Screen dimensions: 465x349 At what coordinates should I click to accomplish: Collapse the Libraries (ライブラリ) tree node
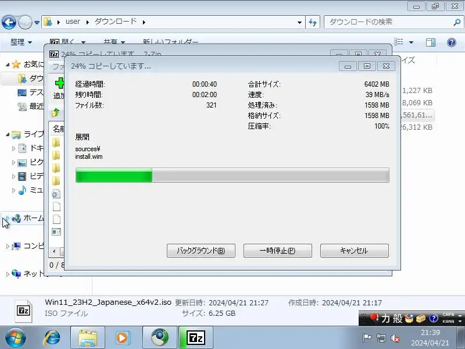8,135
